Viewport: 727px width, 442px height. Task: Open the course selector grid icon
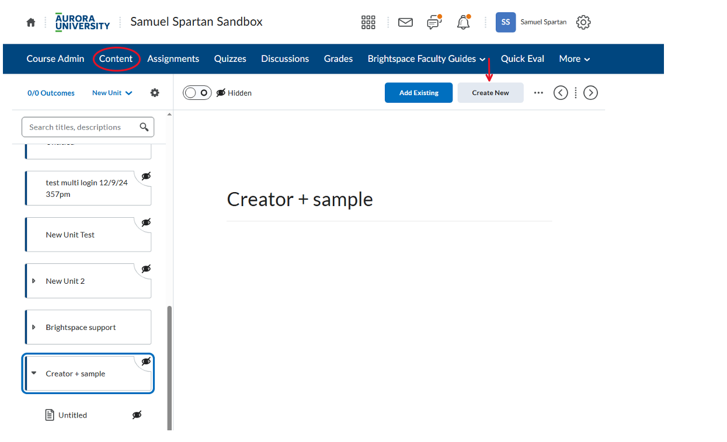pyautogui.click(x=368, y=22)
